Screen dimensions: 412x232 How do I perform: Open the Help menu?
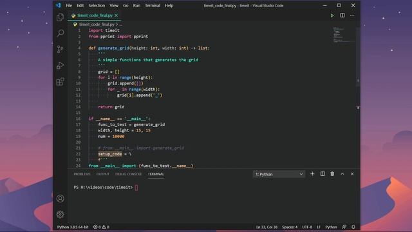(x=169, y=5)
